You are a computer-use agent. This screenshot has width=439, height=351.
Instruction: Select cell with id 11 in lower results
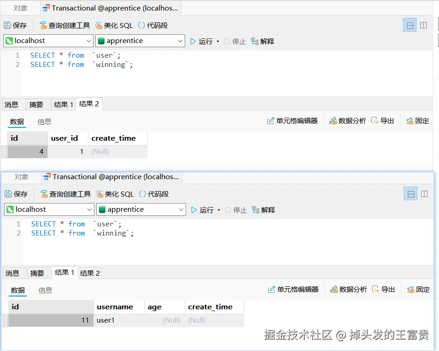point(51,320)
